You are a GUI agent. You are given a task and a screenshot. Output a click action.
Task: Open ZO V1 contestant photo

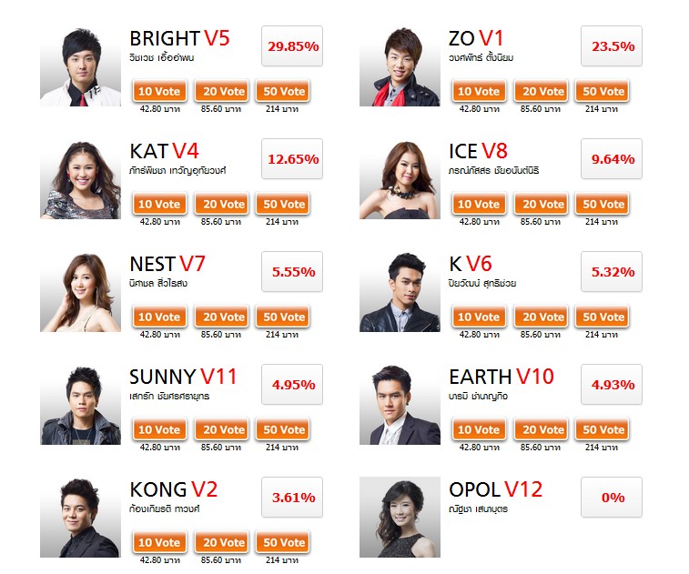click(400, 65)
